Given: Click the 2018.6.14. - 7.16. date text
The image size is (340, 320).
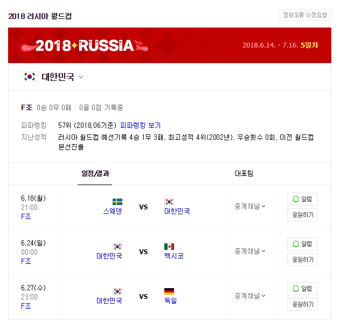Looking at the screenshot, I should pos(270,45).
